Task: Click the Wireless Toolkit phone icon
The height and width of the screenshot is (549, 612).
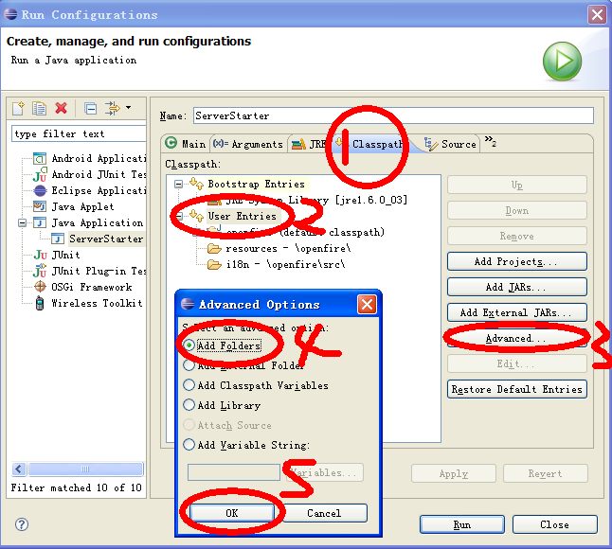Action: [x=40, y=303]
